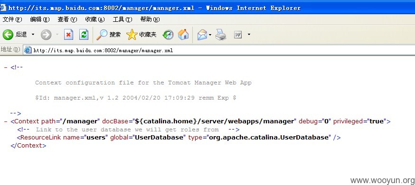Expand the Mail dropdown arrow

point(210,35)
